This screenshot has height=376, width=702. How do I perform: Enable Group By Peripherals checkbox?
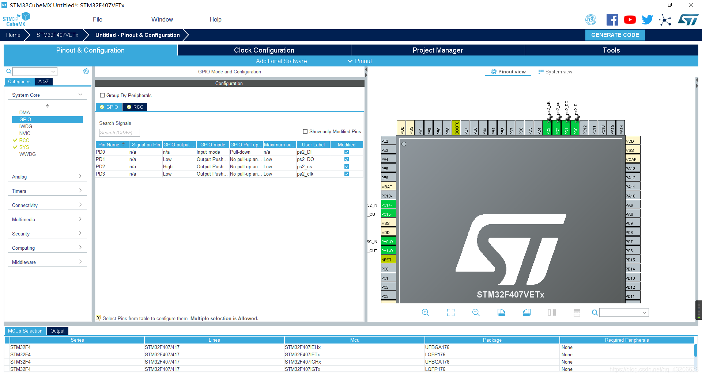(102, 95)
